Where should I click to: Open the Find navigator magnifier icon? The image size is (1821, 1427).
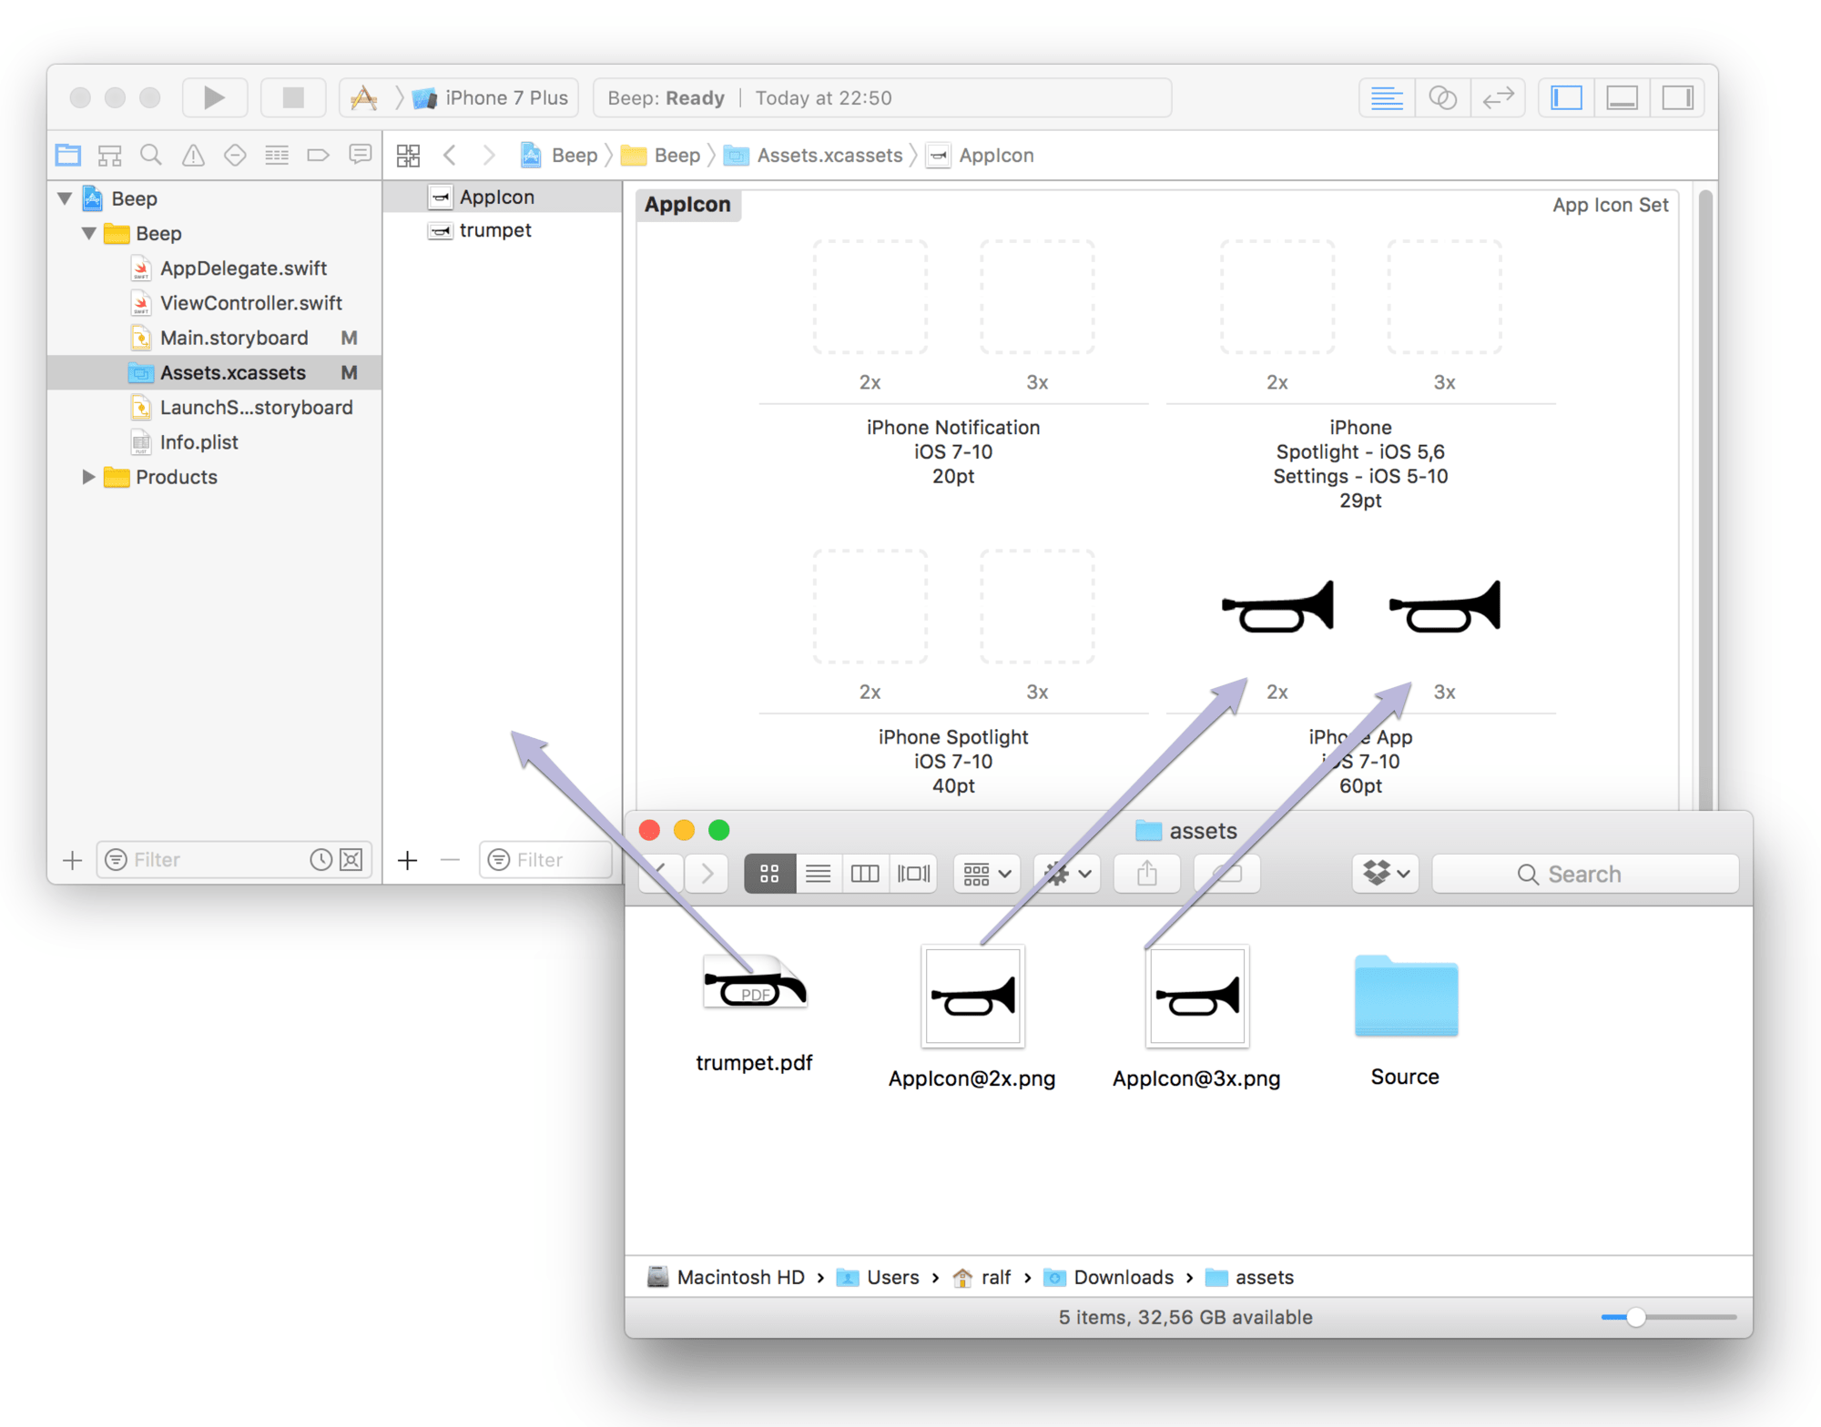[151, 156]
